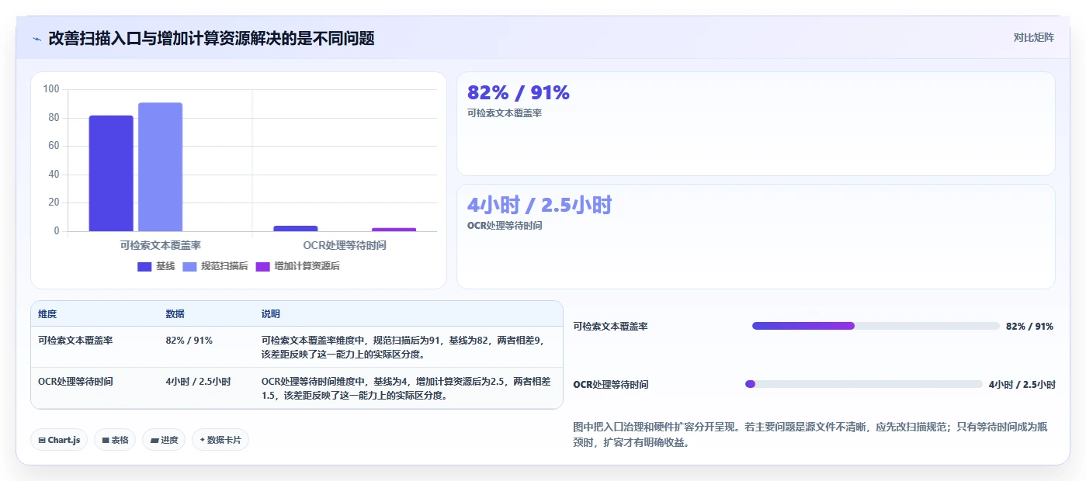Image resolution: width=1086 pixels, height=481 pixels.
Task: Click the 82% / 91% value beside progress bar
Action: [x=1029, y=326]
